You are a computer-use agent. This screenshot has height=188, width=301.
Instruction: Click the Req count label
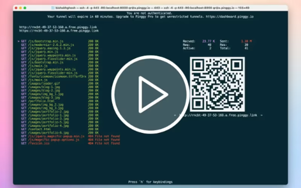[186, 45]
